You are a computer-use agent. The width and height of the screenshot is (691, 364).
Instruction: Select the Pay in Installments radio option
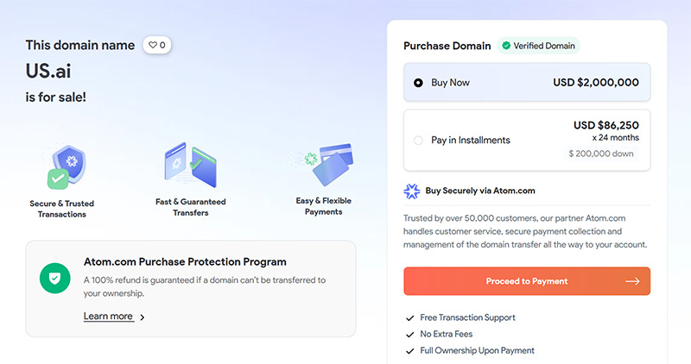(418, 140)
